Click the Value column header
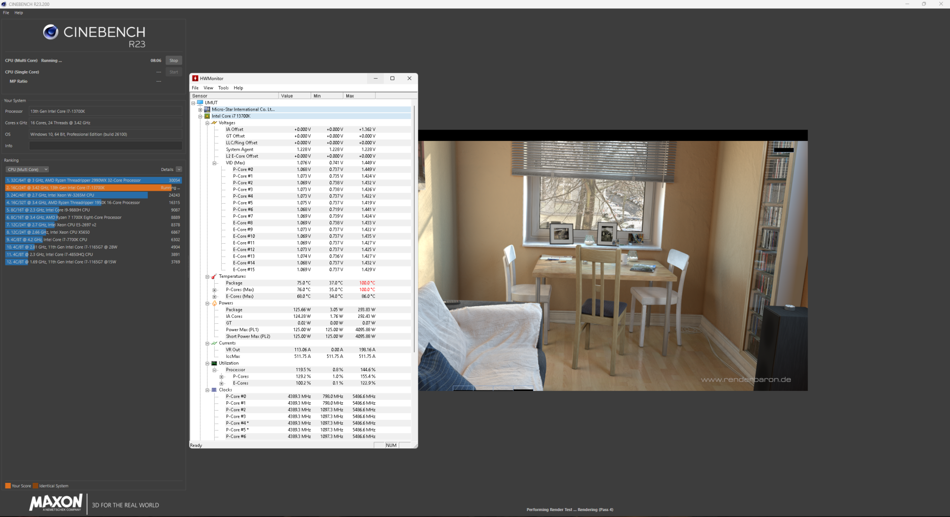The image size is (950, 517). 295,96
